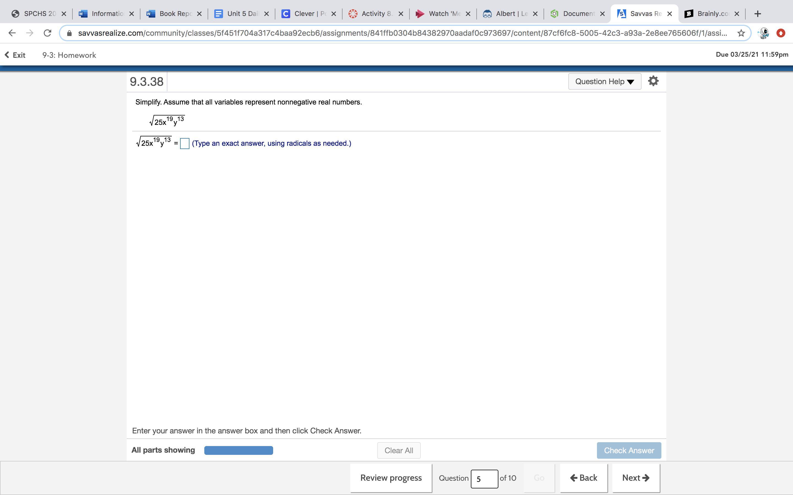
Task: Expand the Question Help dropdown
Action: [604, 81]
